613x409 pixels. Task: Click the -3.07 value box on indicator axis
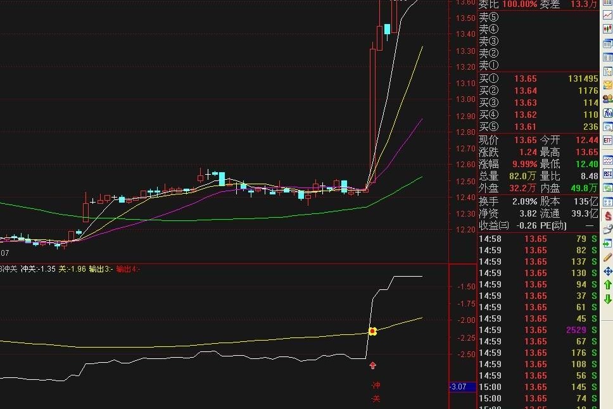[462, 387]
